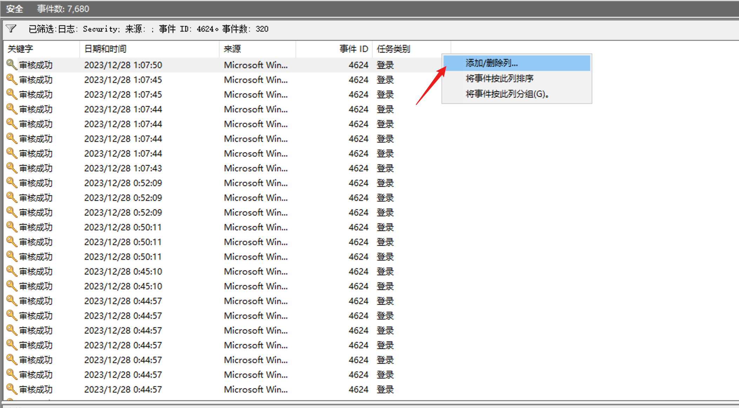Click the filter funnel icon
The height and width of the screenshot is (408, 739).
[x=11, y=29]
